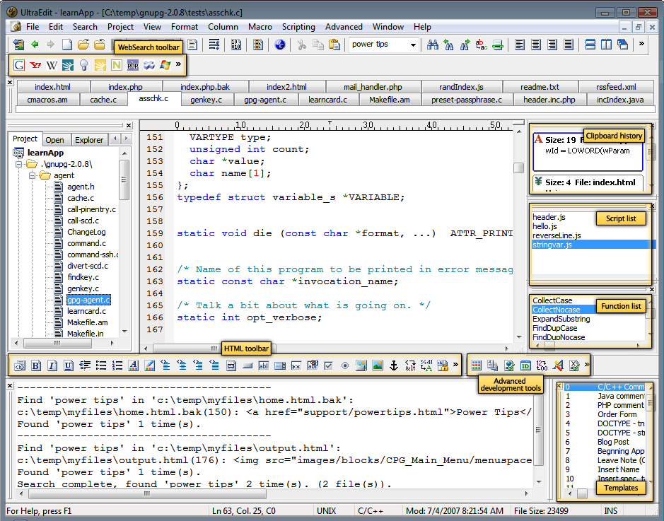Expand main toolbar overflow chevron

[x=641, y=43]
